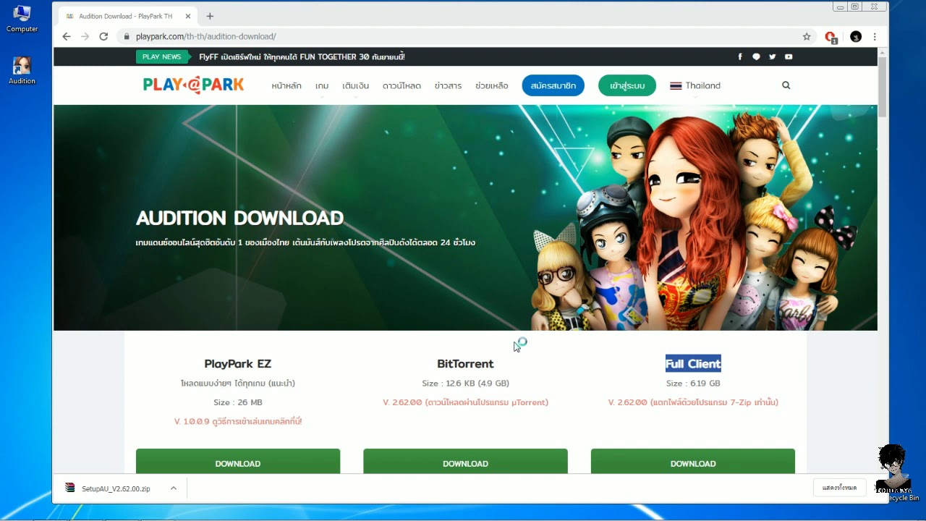
Task: Open the Thailand language dropdown
Action: pyautogui.click(x=695, y=85)
